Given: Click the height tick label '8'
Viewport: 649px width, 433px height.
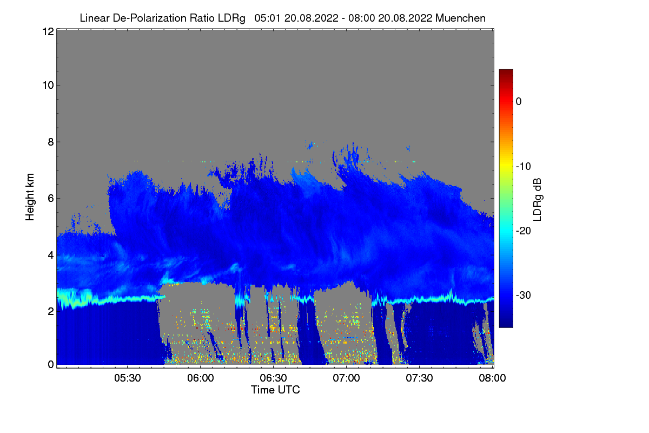Looking at the screenshot, I should [50, 142].
